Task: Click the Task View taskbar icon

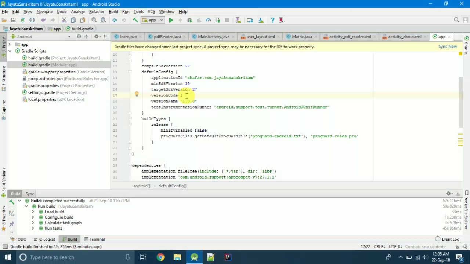Action: point(143,257)
